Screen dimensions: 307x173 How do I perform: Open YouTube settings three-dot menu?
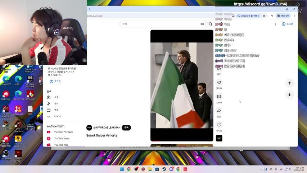(x=275, y=24)
